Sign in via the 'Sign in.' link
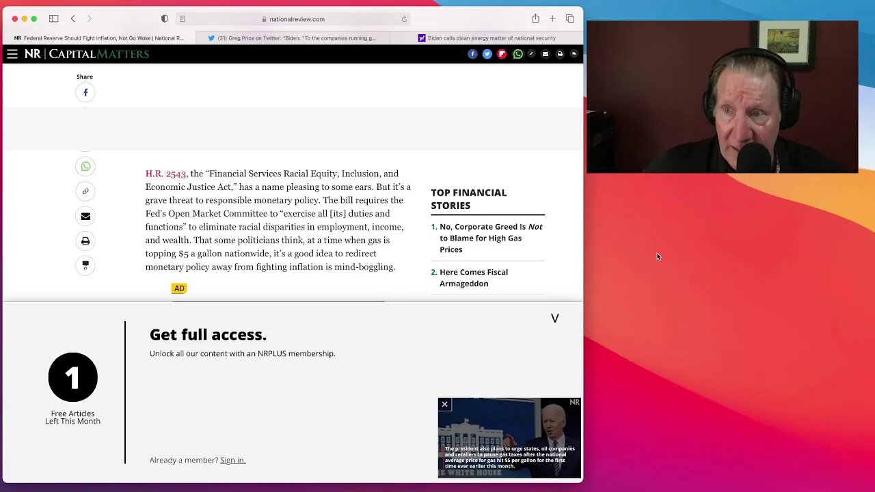 click(232, 460)
